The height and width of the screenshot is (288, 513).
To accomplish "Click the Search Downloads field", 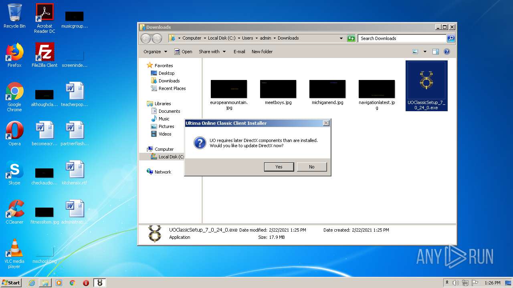I will [402, 38].
